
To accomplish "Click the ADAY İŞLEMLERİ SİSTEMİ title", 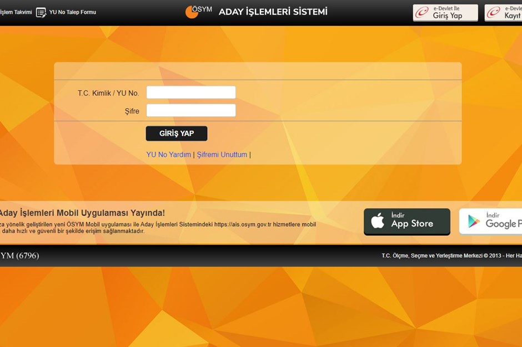I will coord(273,12).
